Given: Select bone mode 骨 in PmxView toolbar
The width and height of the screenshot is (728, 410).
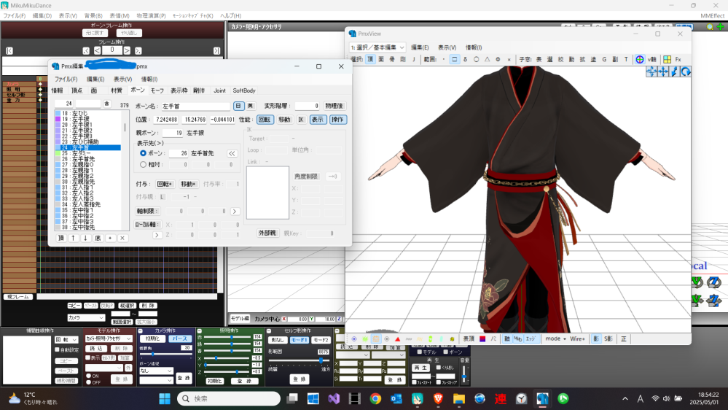Looking at the screenshot, I should 392,60.
